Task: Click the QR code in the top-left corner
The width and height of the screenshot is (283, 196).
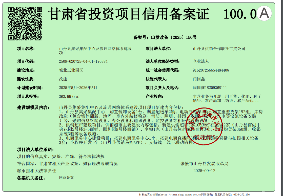Action: click(25, 23)
